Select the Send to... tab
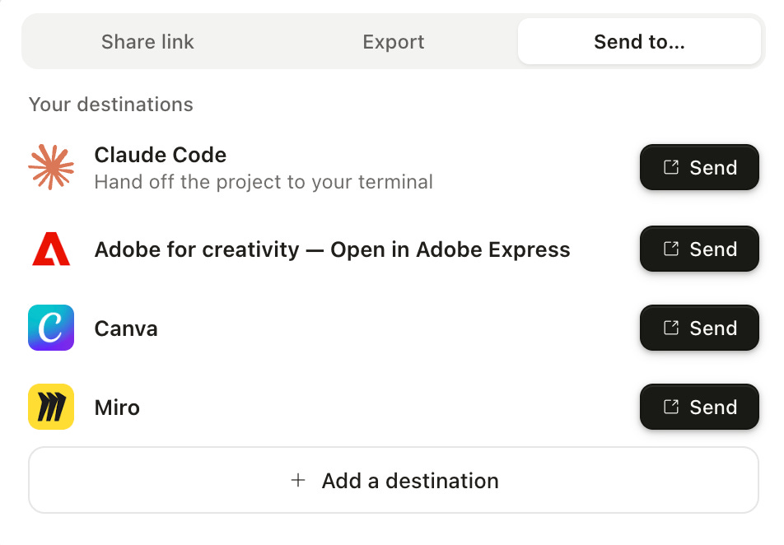 [639, 41]
